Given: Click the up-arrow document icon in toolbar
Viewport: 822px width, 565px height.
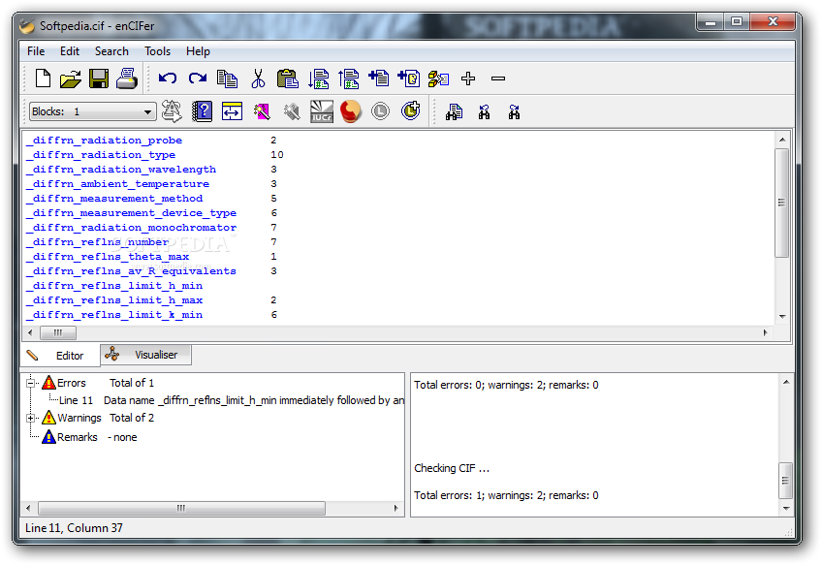Looking at the screenshot, I should coord(348,79).
